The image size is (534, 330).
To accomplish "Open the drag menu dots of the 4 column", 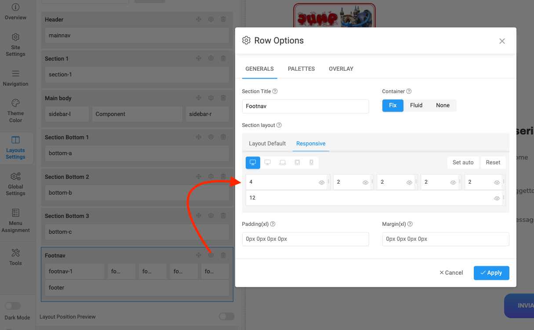I will (x=328, y=182).
